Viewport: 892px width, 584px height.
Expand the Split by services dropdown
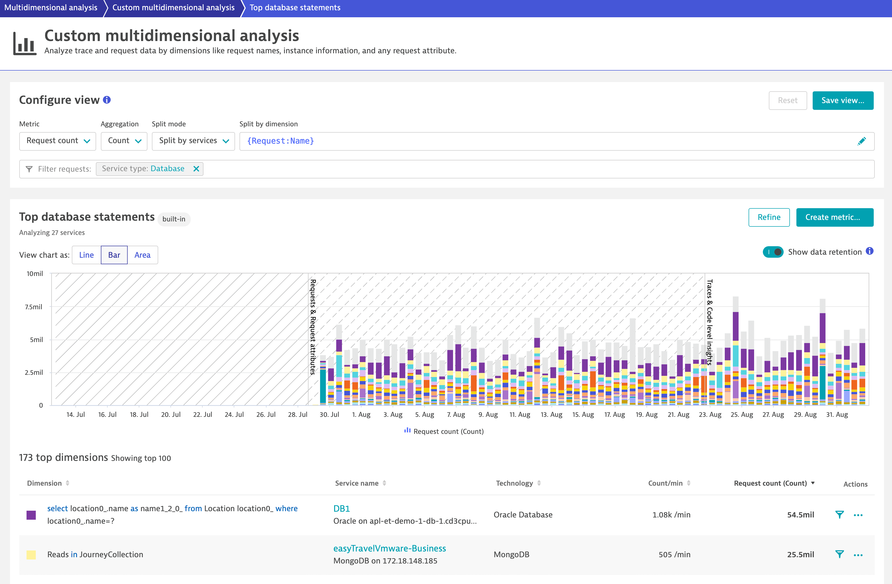click(193, 141)
